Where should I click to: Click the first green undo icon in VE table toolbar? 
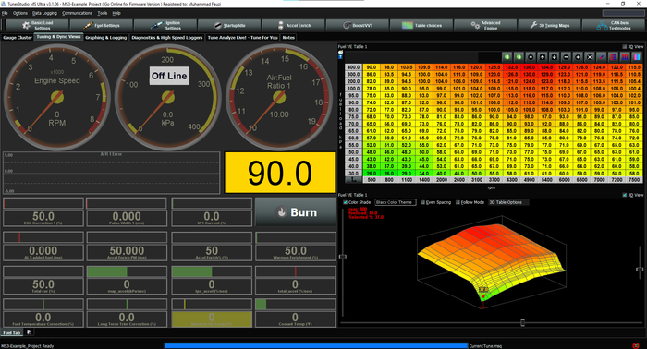(507, 57)
